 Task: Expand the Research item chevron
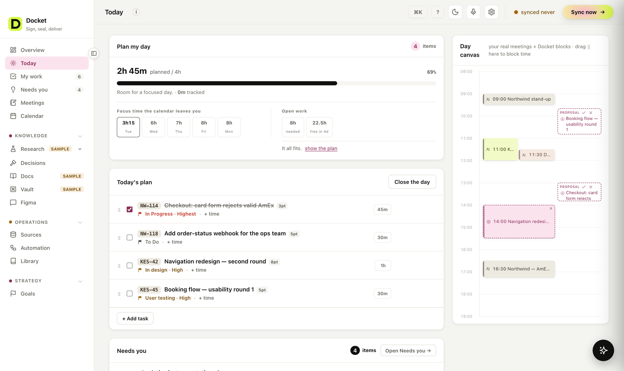point(80,149)
